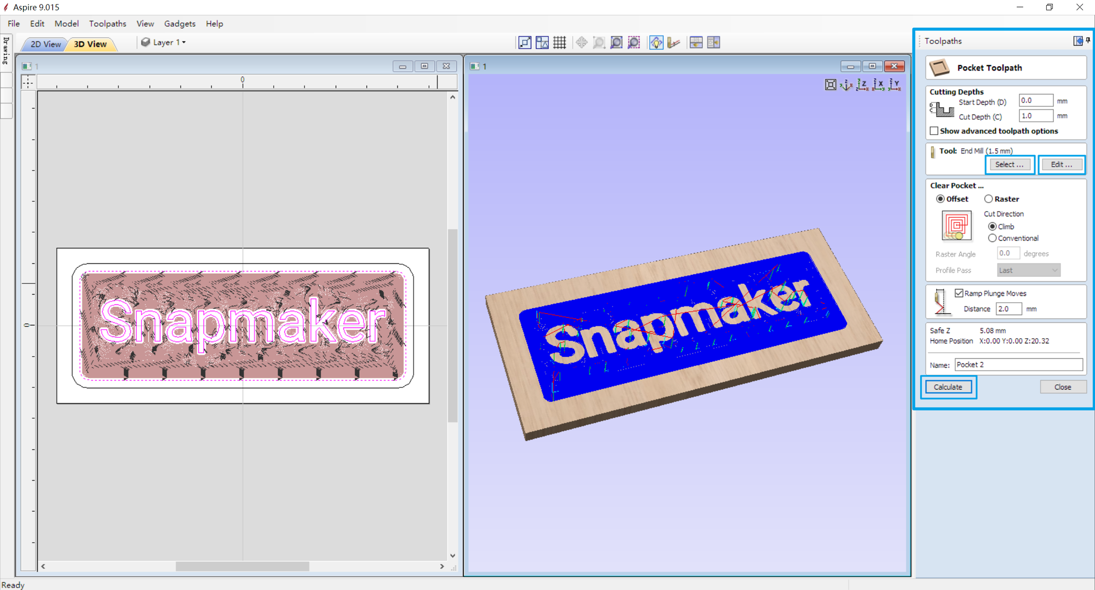Viewport: 1095px width, 590px height.
Task: Select the top-down Z view of the model
Action: 863,85
